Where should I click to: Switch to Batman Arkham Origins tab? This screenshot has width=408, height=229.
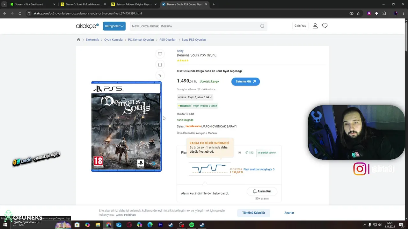point(133,4)
